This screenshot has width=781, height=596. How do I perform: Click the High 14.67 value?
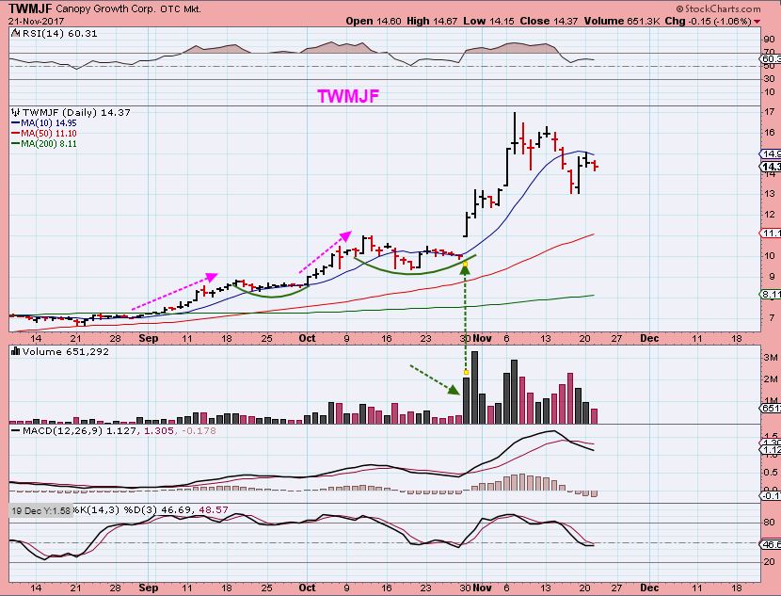coord(432,21)
